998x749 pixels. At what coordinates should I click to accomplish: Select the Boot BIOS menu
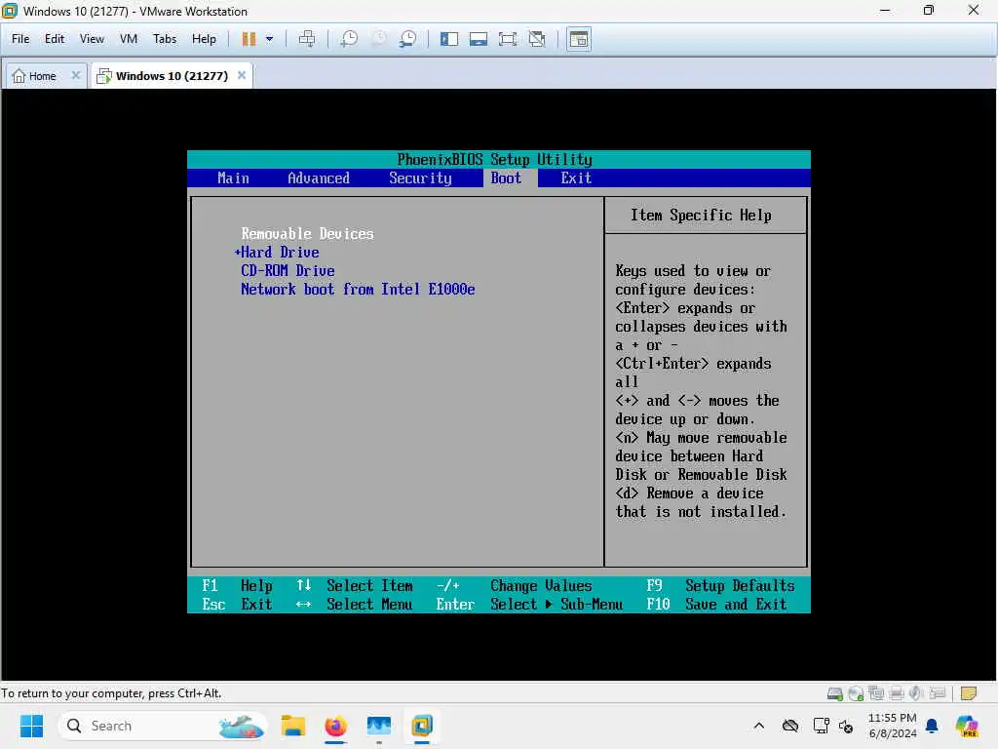pos(506,178)
